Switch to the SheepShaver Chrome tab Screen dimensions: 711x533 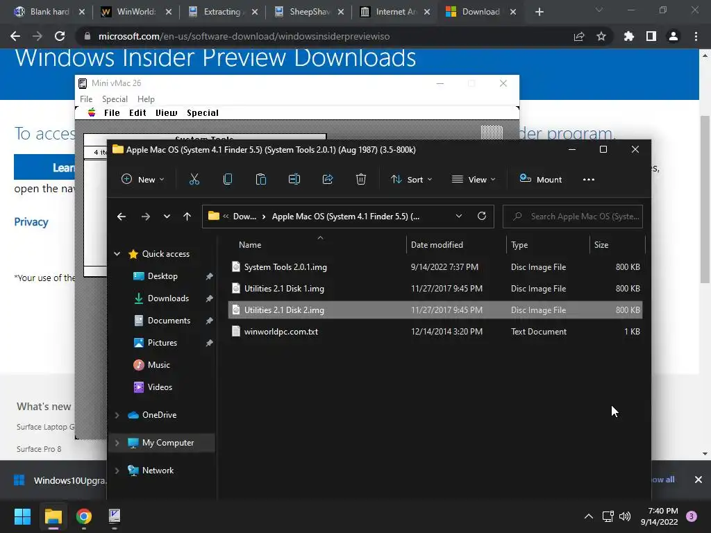pos(309,12)
